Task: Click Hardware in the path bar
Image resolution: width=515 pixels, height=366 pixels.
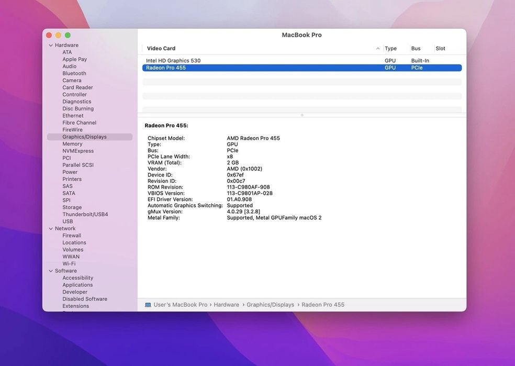Action: (226, 305)
